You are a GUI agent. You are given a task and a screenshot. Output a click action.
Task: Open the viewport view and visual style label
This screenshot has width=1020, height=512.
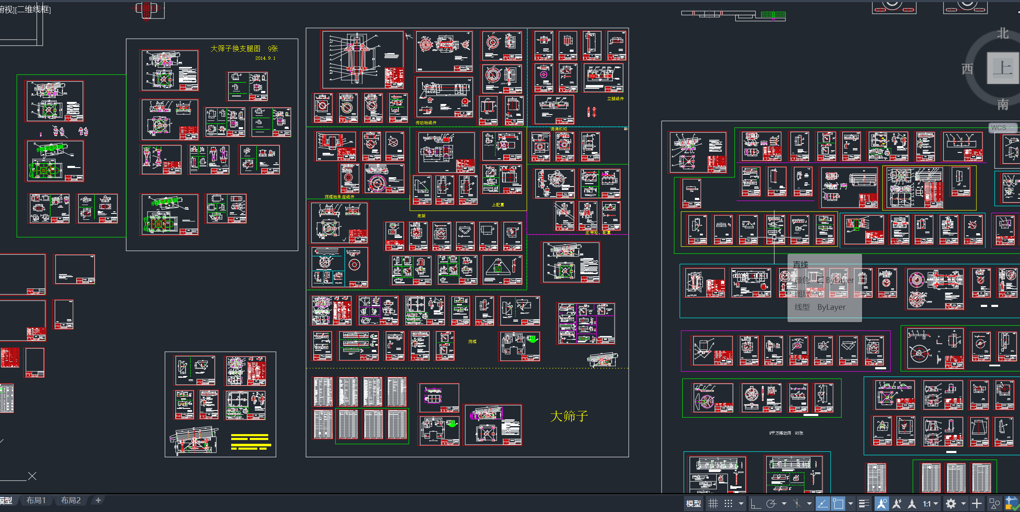(25, 9)
